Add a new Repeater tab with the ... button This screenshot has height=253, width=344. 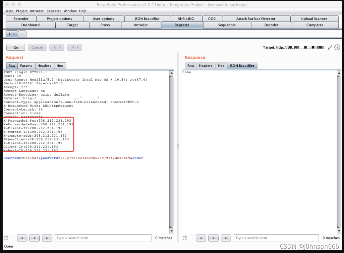[22, 34]
